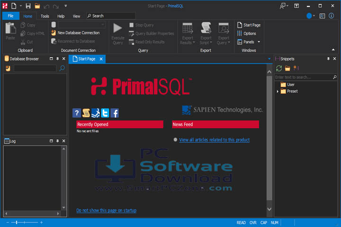
Task: Open the Export Script dropdown
Action: pyautogui.click(x=206, y=34)
